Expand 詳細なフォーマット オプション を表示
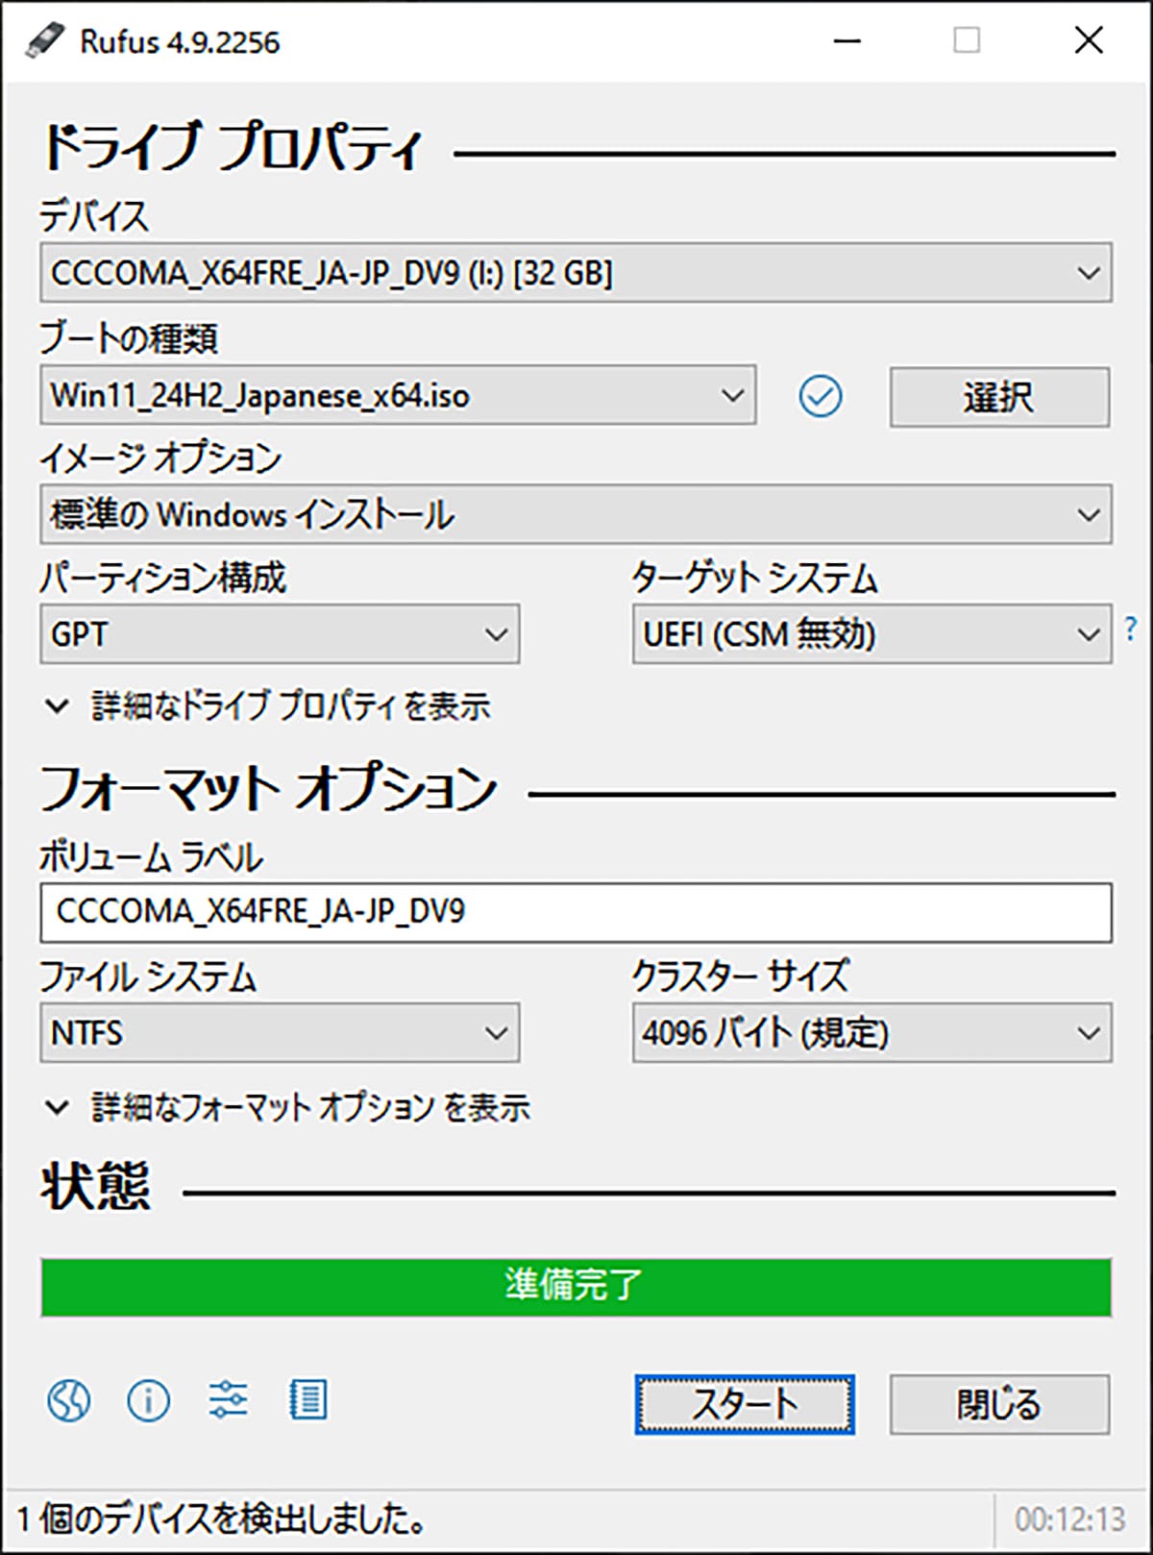 287,1107
